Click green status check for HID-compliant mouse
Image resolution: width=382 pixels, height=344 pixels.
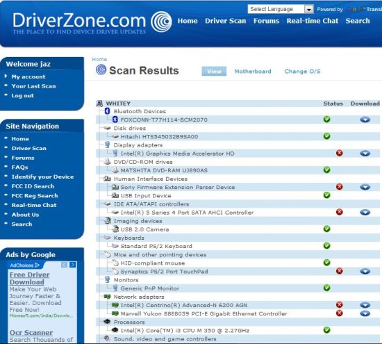point(326,262)
